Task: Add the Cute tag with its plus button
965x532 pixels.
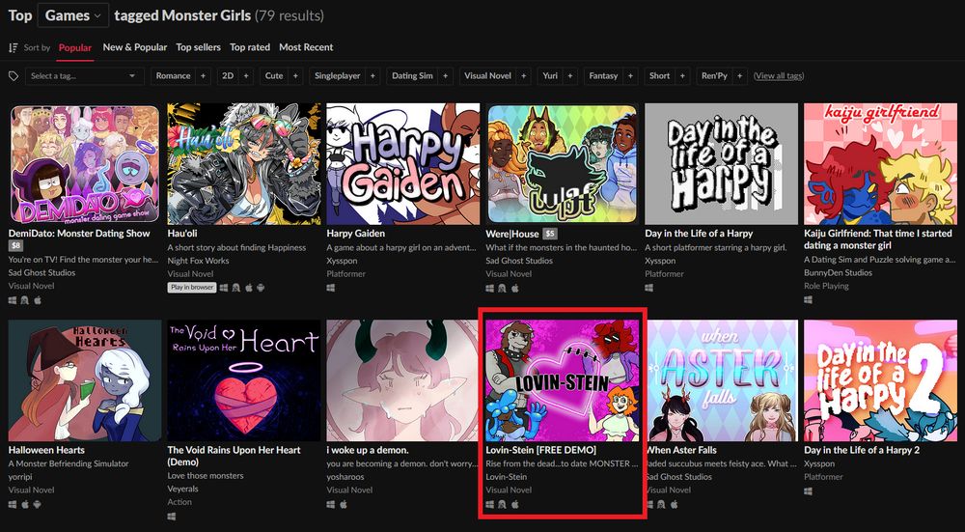Action: click(296, 75)
